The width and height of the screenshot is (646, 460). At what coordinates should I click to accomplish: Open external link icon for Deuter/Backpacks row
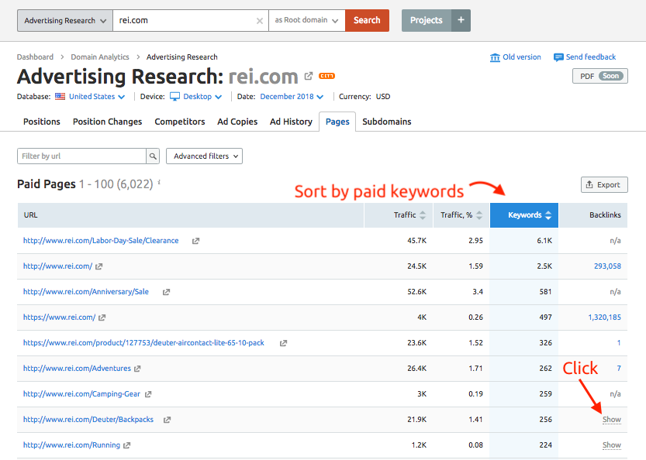point(167,420)
